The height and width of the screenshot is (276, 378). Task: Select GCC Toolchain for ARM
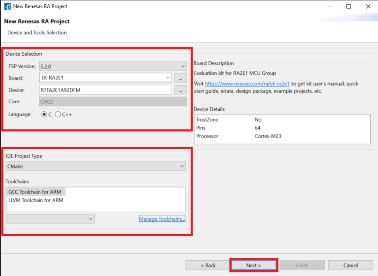click(x=36, y=192)
